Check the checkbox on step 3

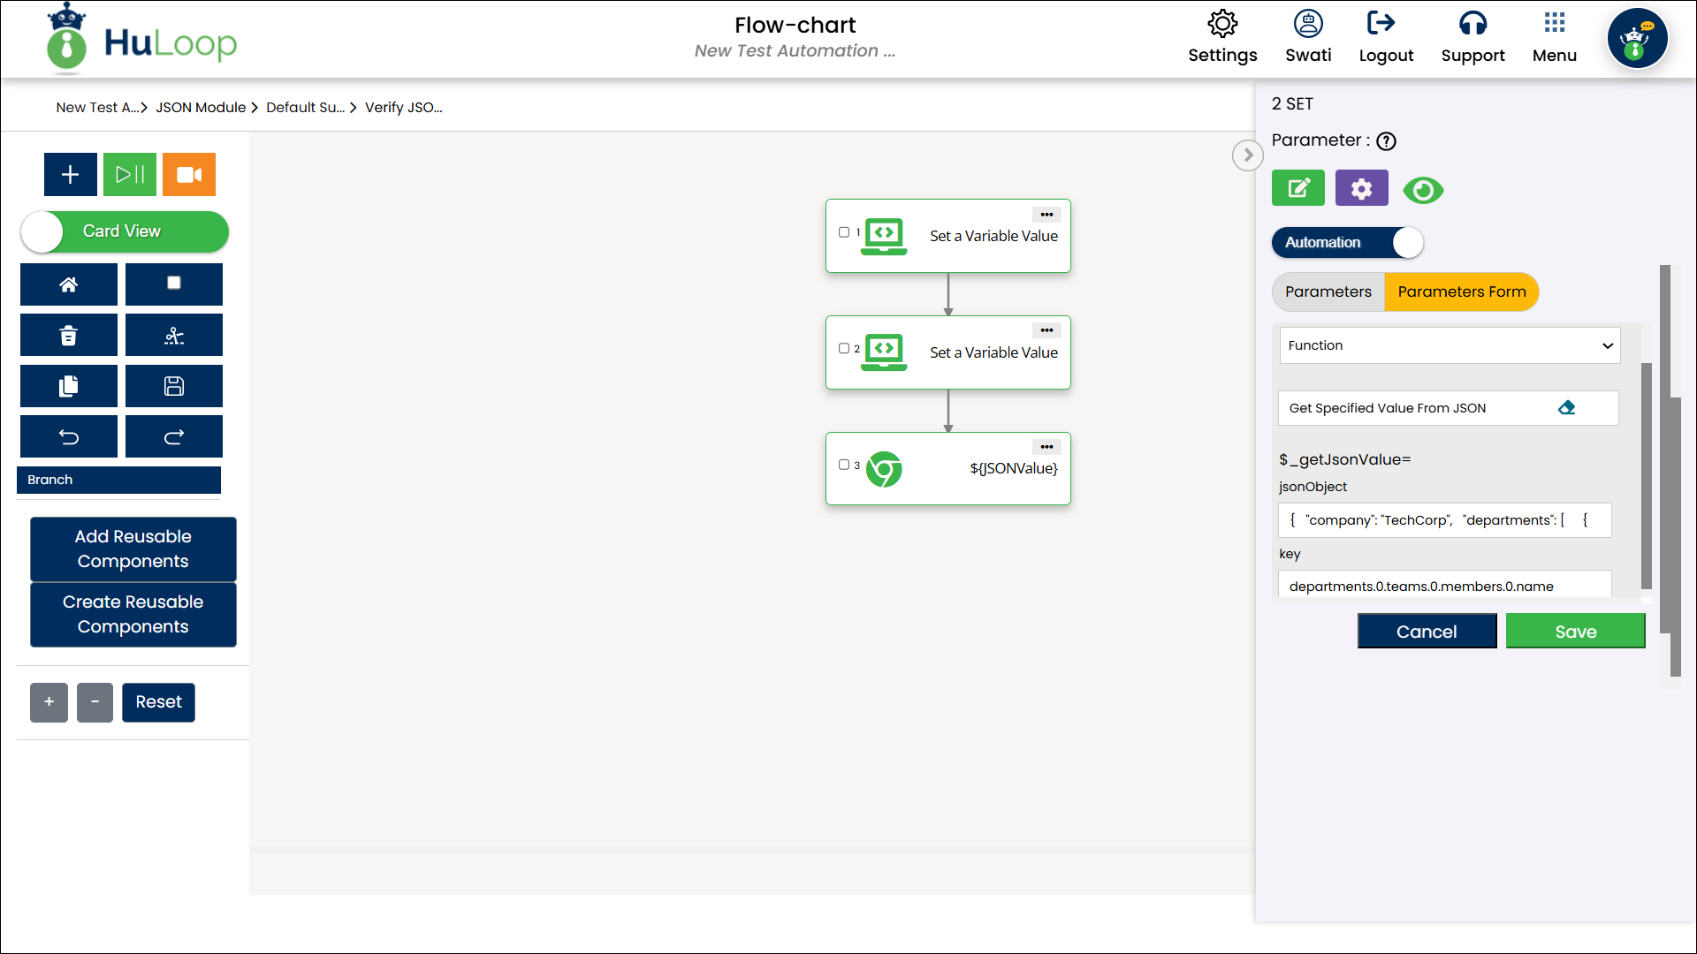pyautogui.click(x=844, y=465)
